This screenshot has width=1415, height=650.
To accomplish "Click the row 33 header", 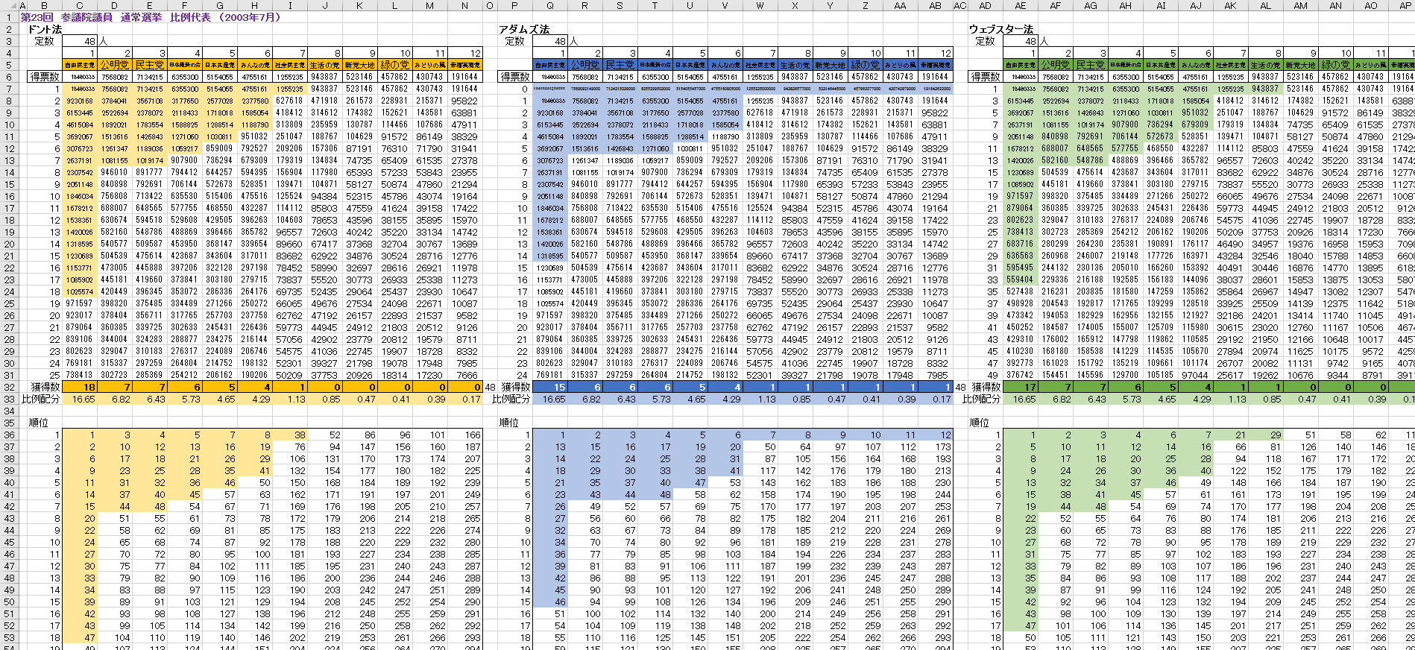I will (x=10, y=399).
